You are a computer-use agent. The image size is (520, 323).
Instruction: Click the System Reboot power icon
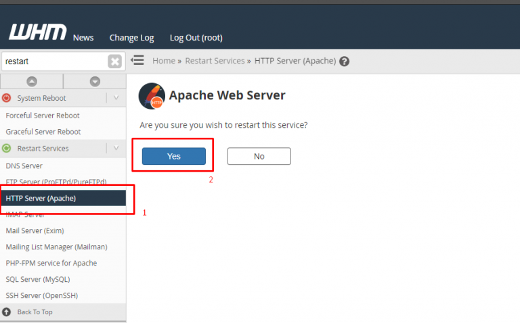6,97
